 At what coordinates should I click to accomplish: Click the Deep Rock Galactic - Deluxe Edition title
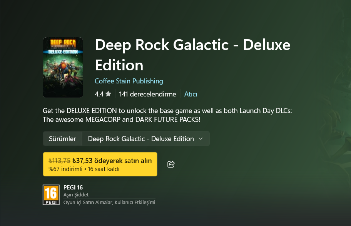[x=192, y=55]
